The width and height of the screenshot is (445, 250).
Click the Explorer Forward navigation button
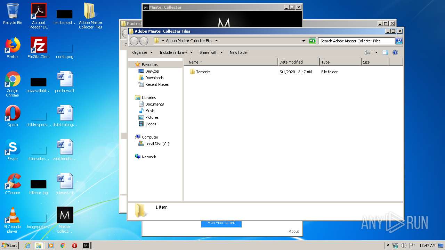[x=144, y=41]
